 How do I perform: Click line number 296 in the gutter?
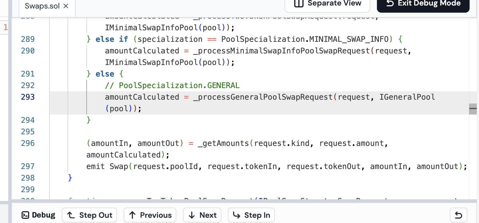click(x=28, y=143)
